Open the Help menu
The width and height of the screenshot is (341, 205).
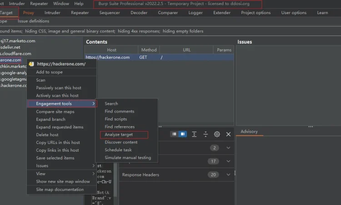(79, 4)
